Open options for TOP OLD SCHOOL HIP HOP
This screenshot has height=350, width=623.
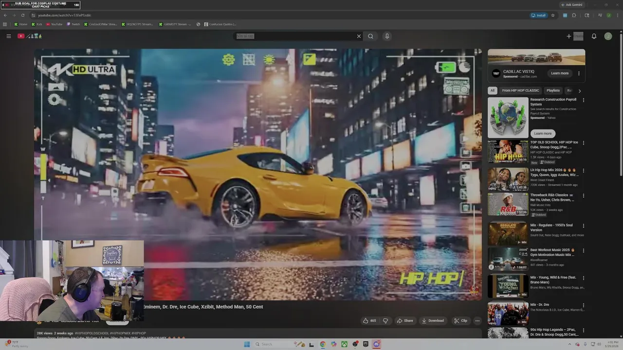click(x=583, y=143)
